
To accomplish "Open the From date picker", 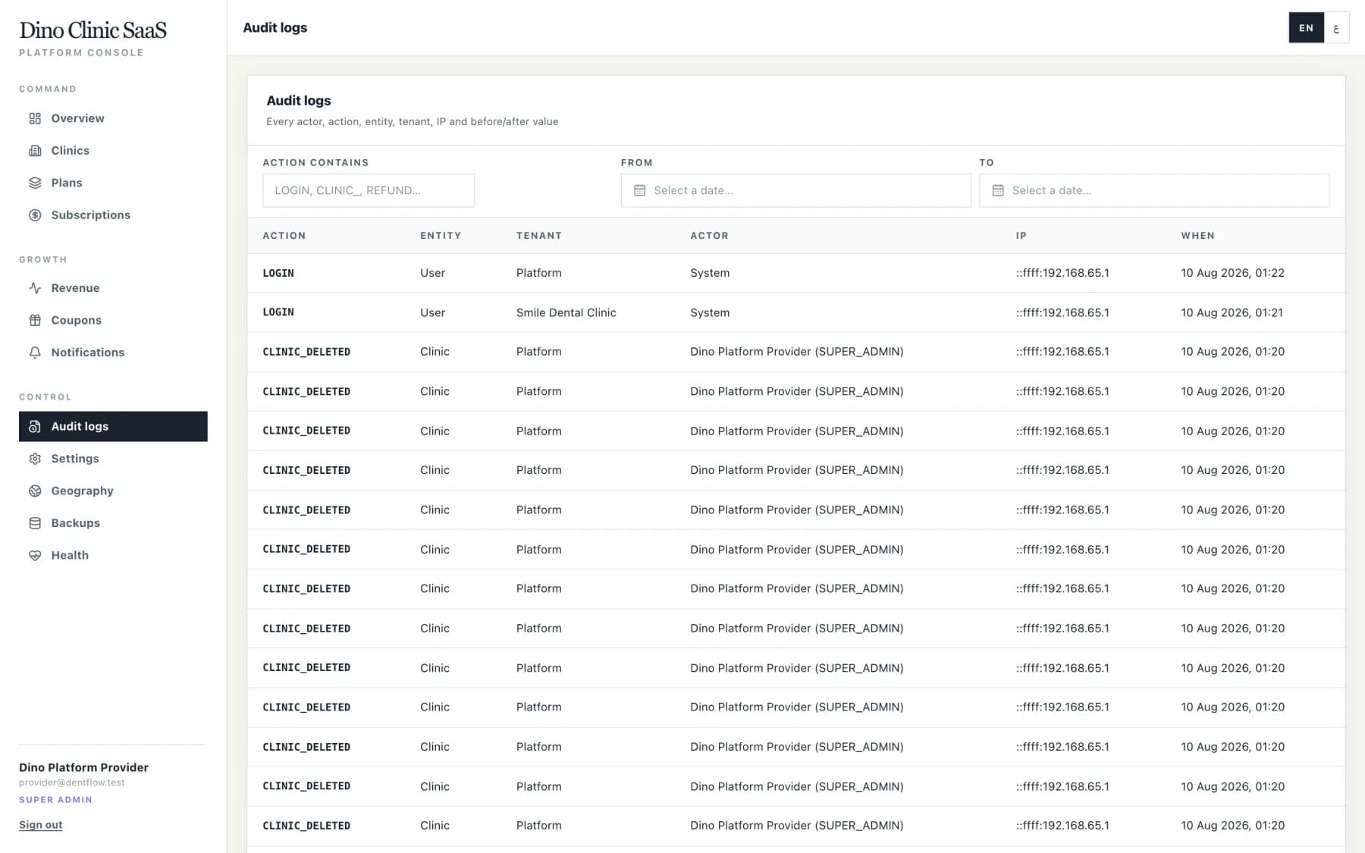I will 795,190.
